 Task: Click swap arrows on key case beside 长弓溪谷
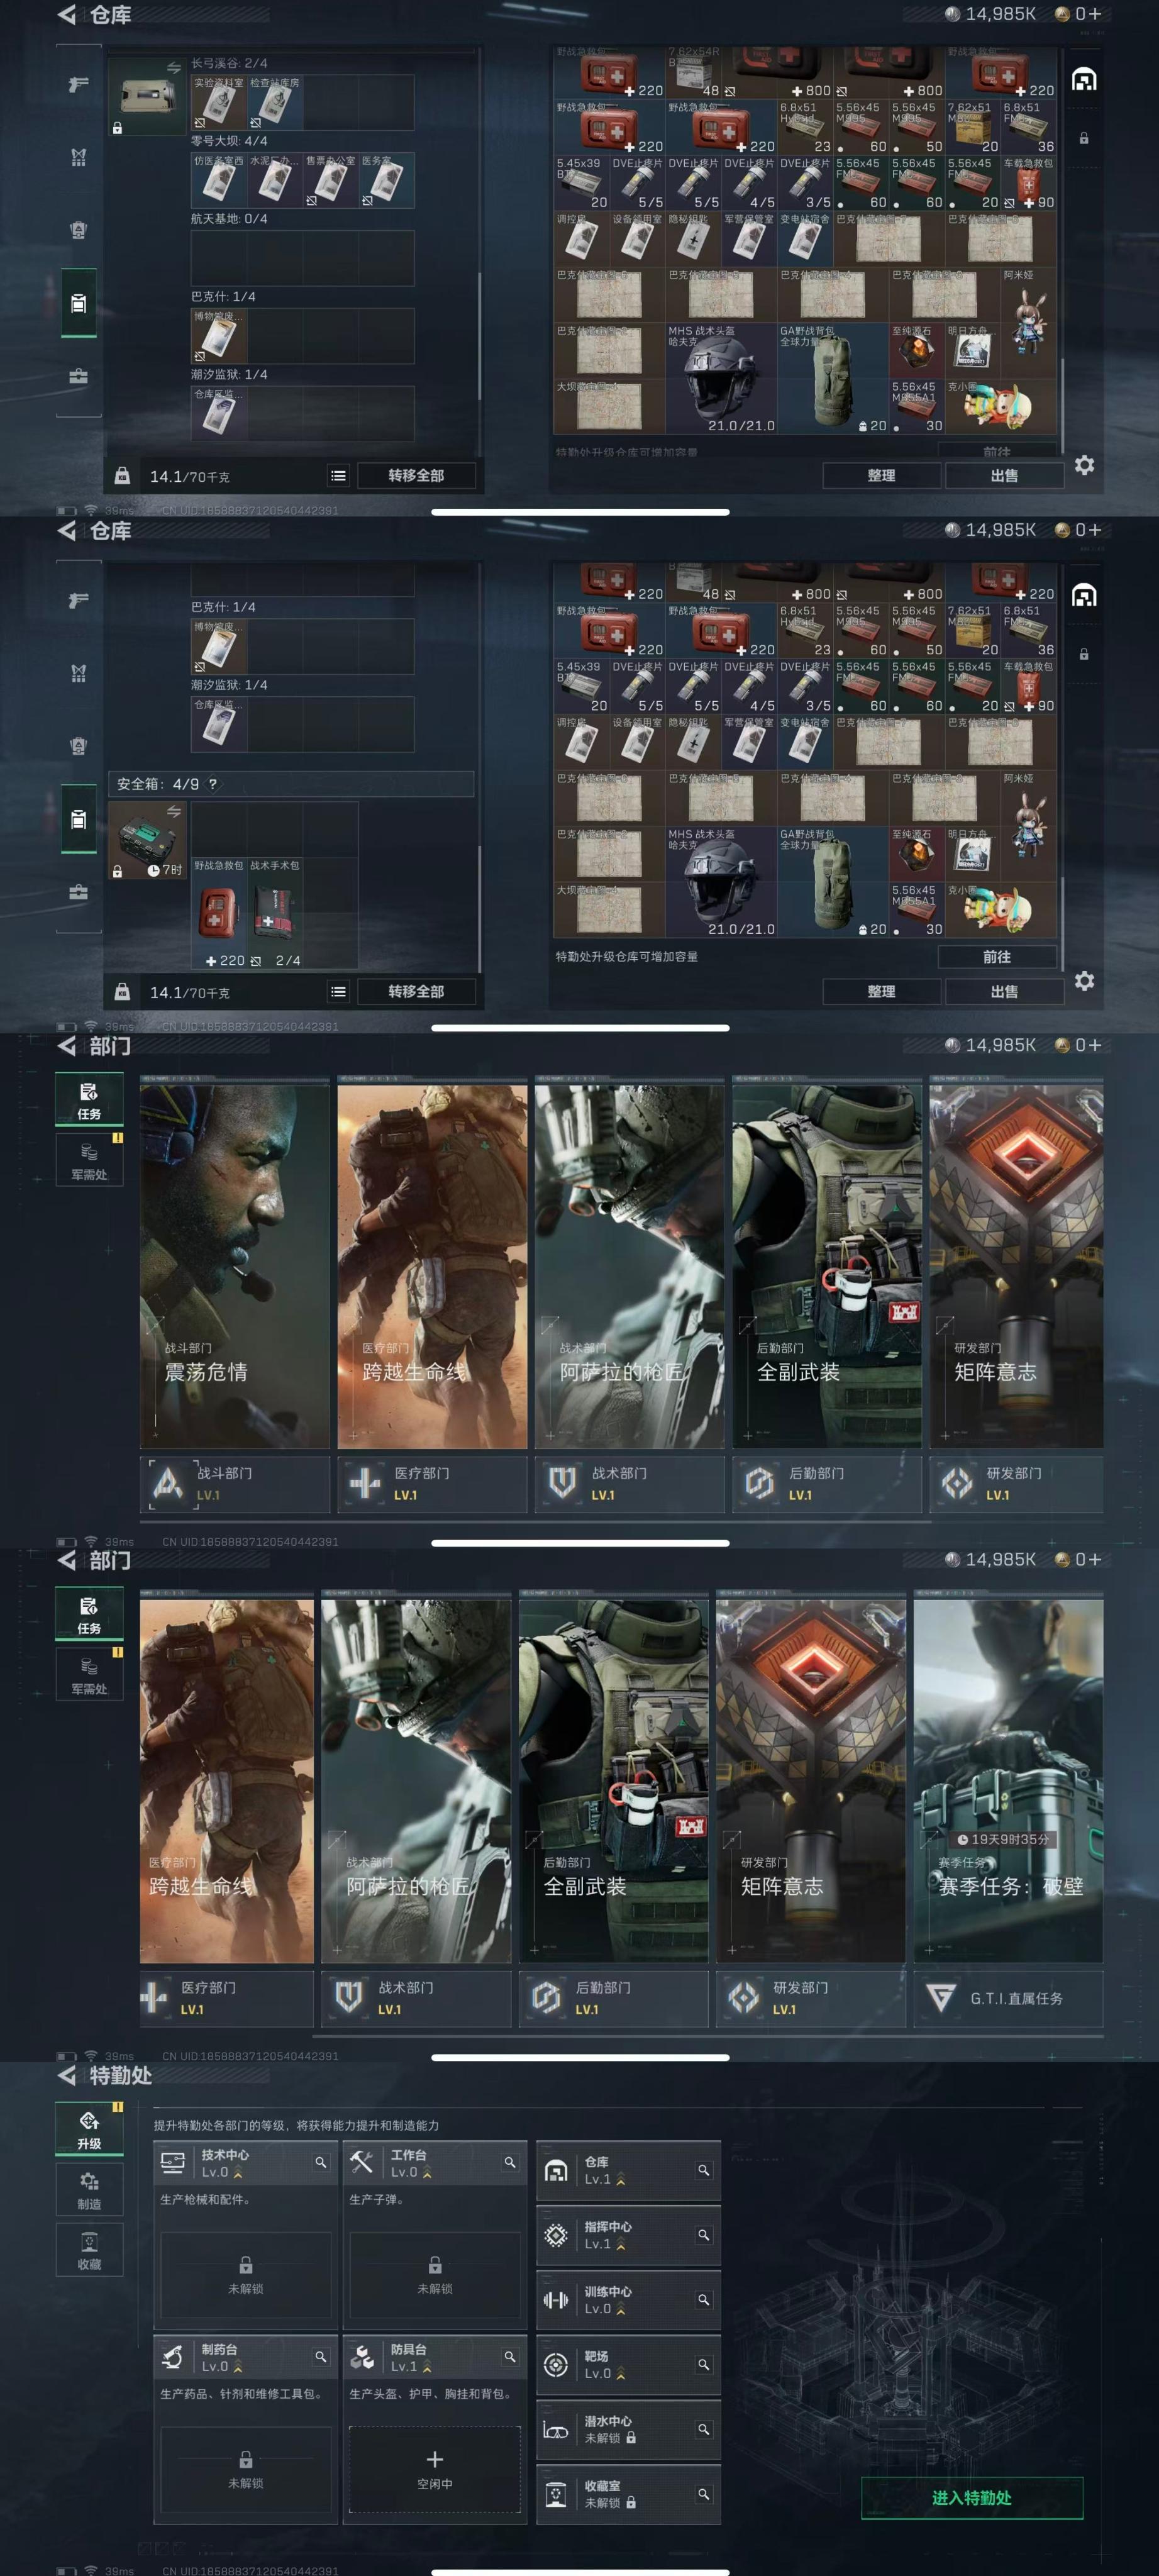[174, 68]
